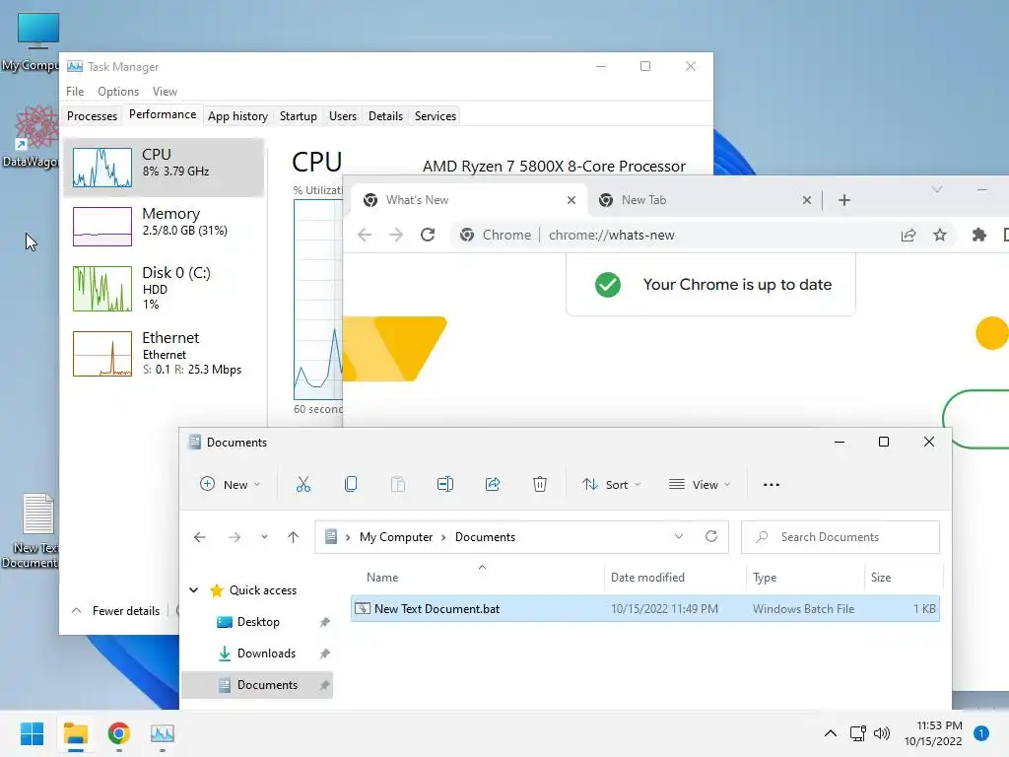Open the See more ellipsis in Documents
This screenshot has width=1009, height=757.
pyautogui.click(x=771, y=485)
